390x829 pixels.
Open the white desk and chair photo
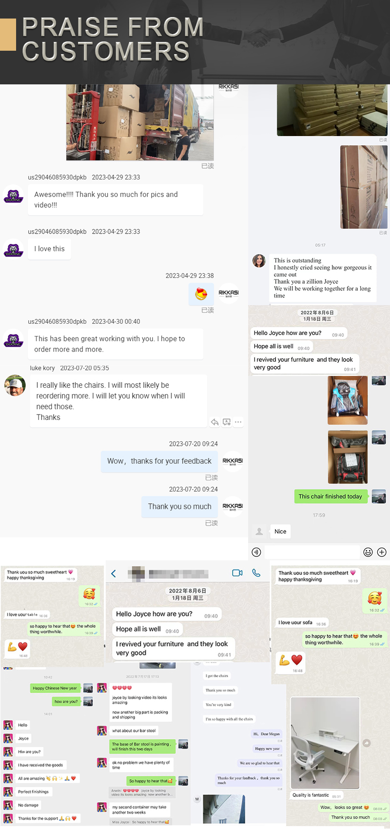(x=325, y=743)
